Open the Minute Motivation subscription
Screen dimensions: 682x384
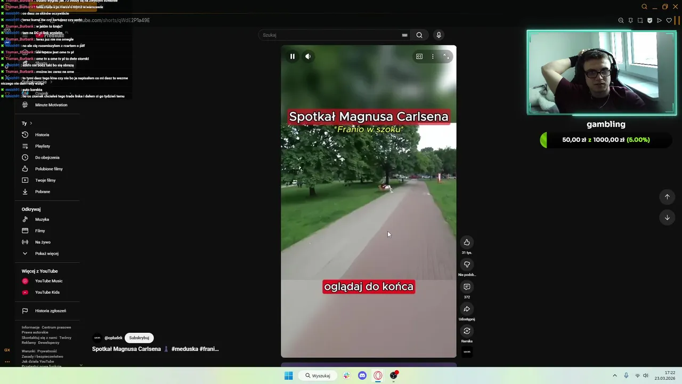(x=51, y=105)
